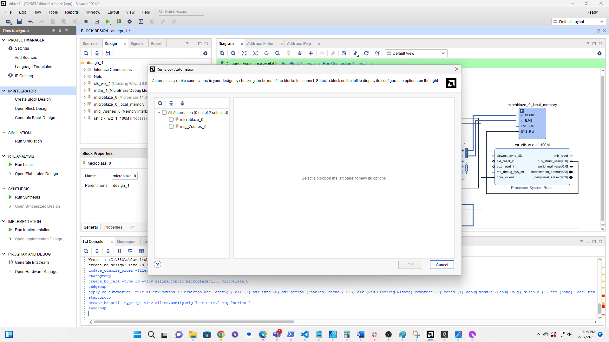Image resolution: width=609 pixels, height=342 pixels.
Task: Click Generate Bitstream in Flow Navigator
Action: pyautogui.click(x=32, y=262)
